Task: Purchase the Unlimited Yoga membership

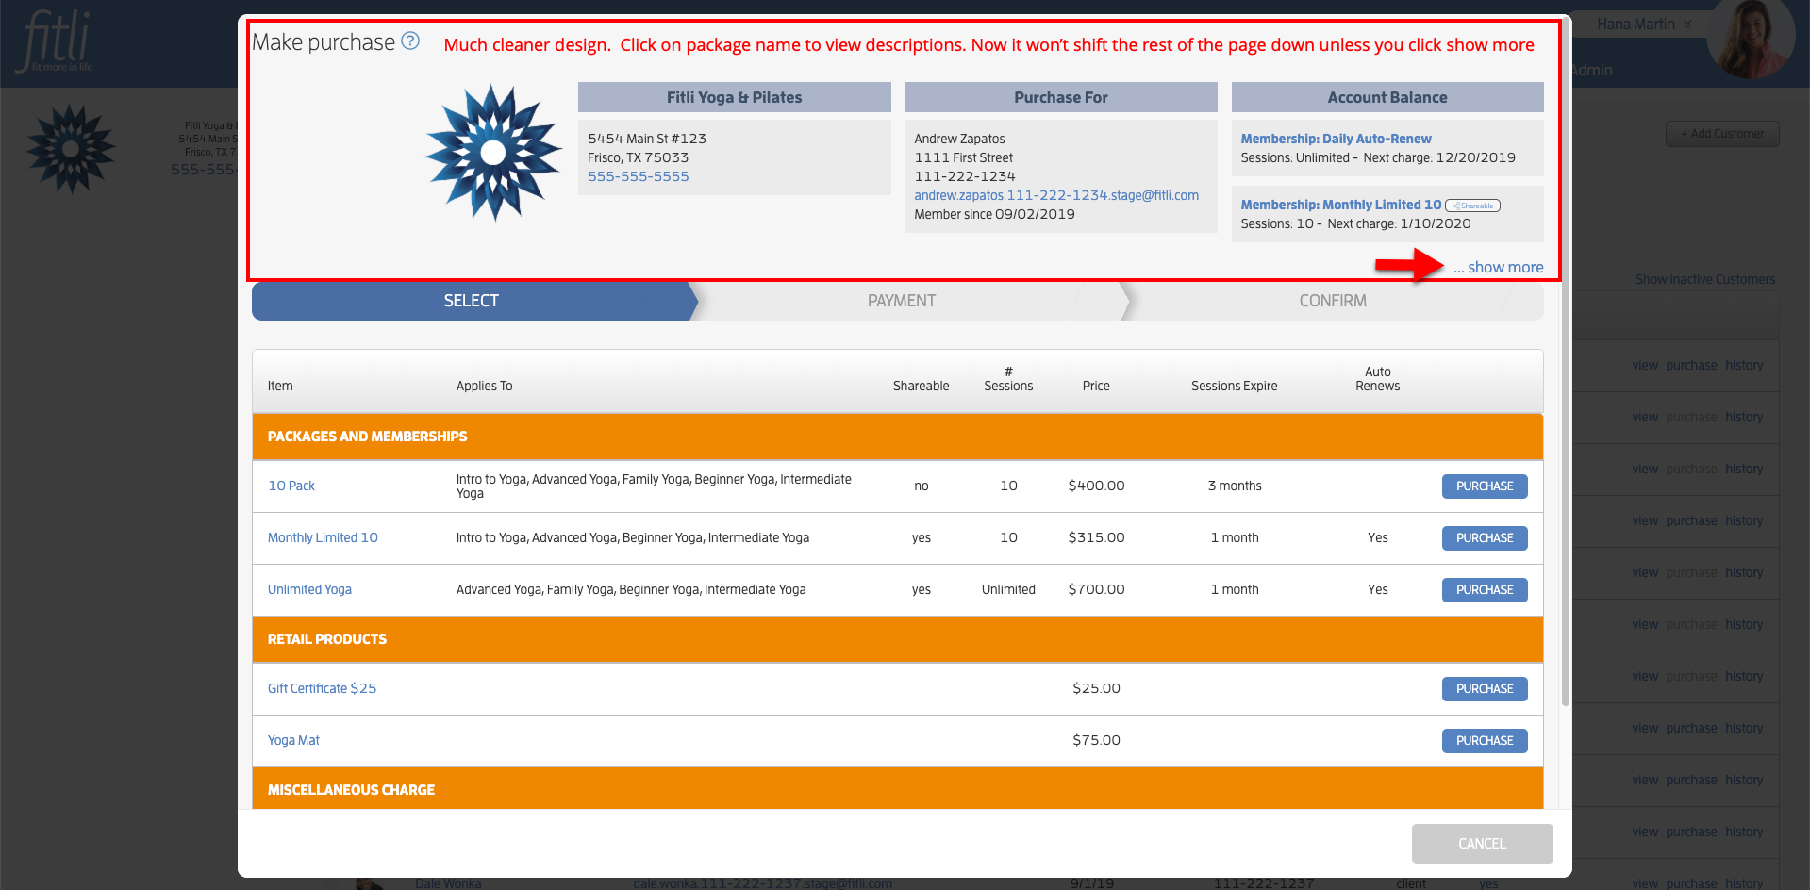Action: pyautogui.click(x=1485, y=590)
